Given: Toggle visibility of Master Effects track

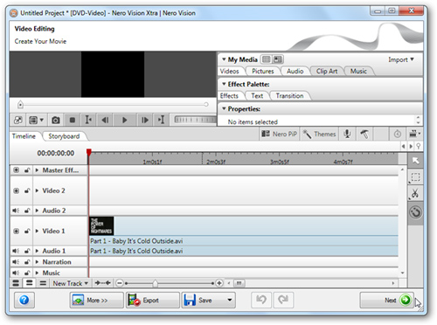Looking at the screenshot, I should coord(17,170).
